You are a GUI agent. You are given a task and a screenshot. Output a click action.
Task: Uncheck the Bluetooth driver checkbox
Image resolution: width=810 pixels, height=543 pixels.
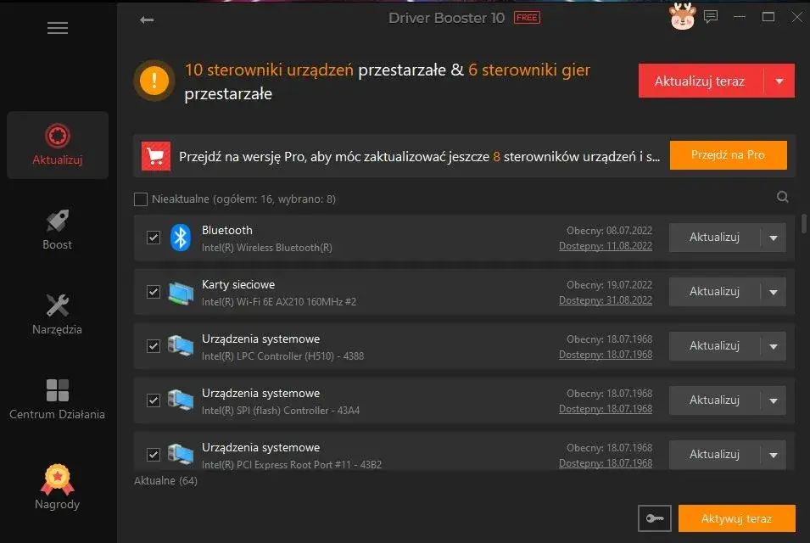pos(153,238)
